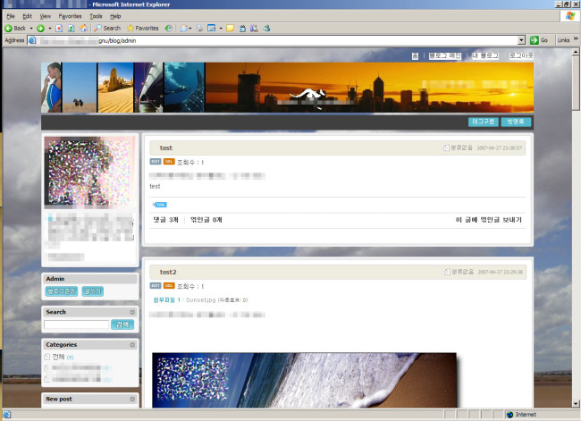Open the Edit menu
This screenshot has width=581, height=421.
pos(27,16)
